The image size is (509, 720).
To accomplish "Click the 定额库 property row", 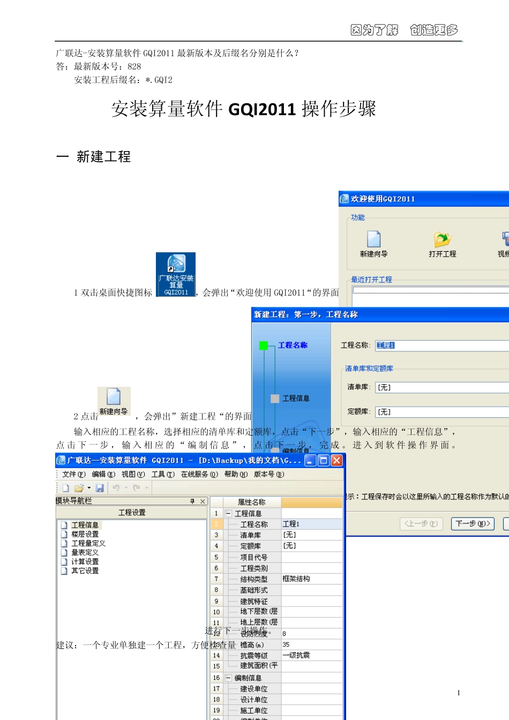I will [x=276, y=546].
